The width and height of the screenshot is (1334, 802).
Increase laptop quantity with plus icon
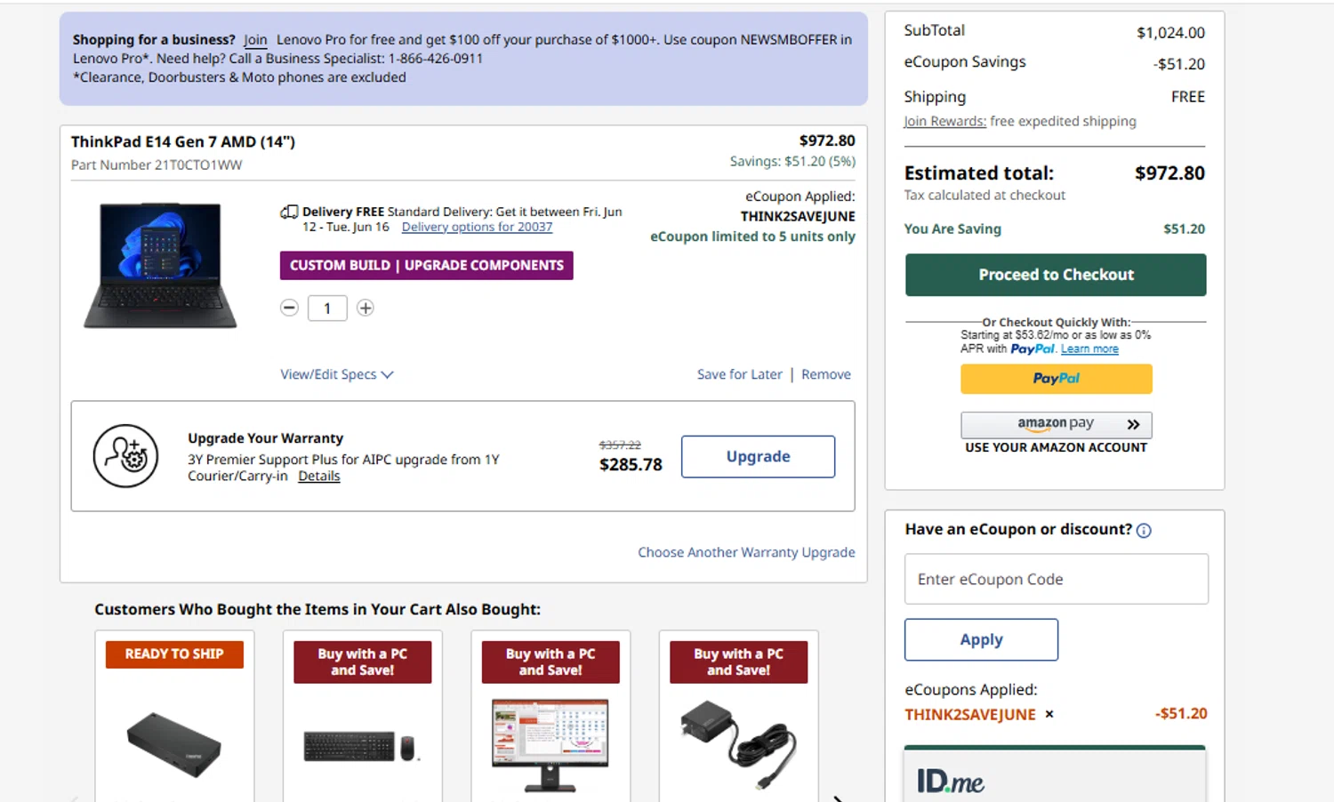coord(366,308)
